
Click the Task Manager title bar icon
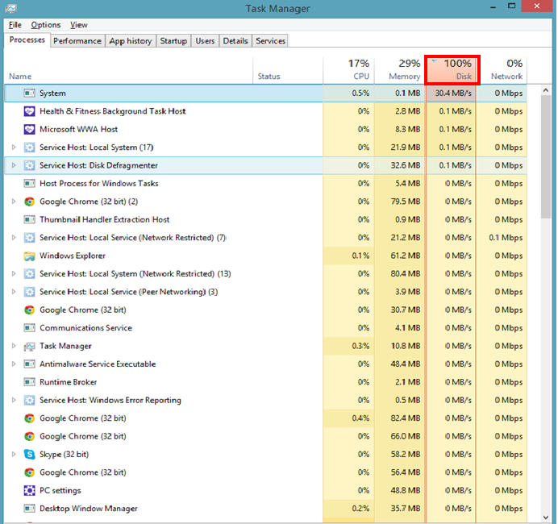pos(10,8)
